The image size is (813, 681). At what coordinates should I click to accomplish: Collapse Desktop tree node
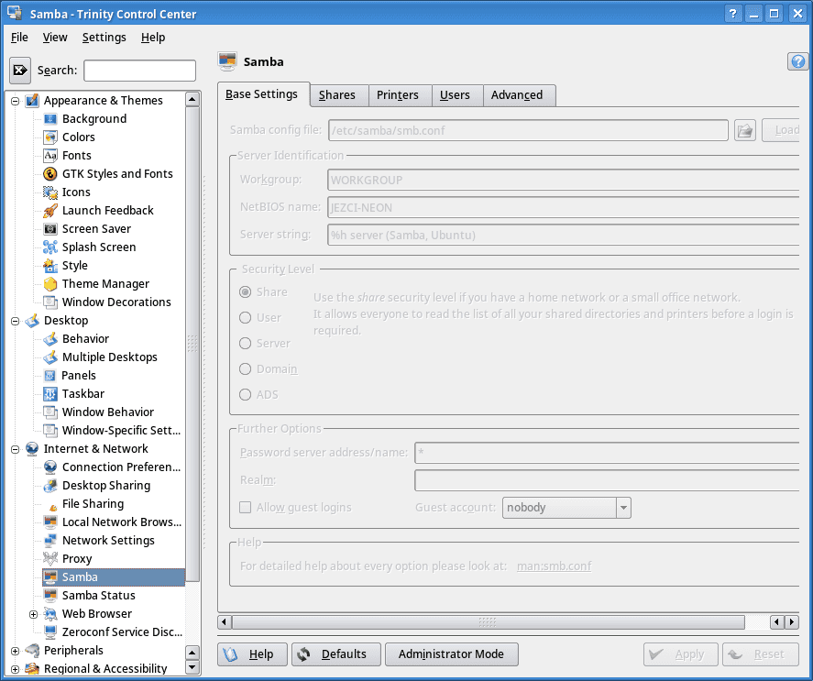[x=15, y=321]
